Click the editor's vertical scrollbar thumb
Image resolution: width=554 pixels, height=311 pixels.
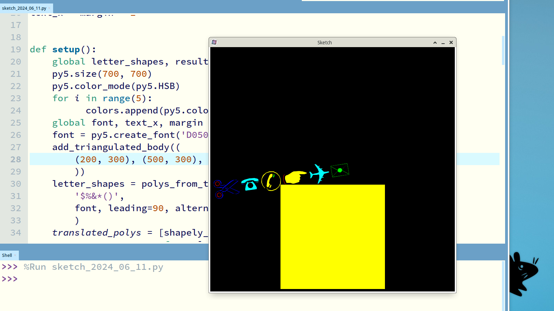tap(503, 50)
